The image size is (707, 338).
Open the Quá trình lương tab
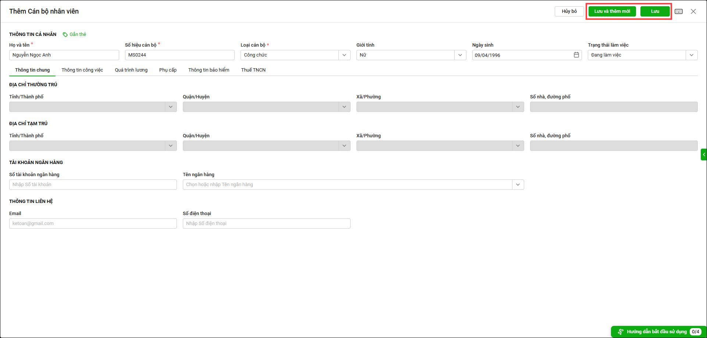pos(131,70)
